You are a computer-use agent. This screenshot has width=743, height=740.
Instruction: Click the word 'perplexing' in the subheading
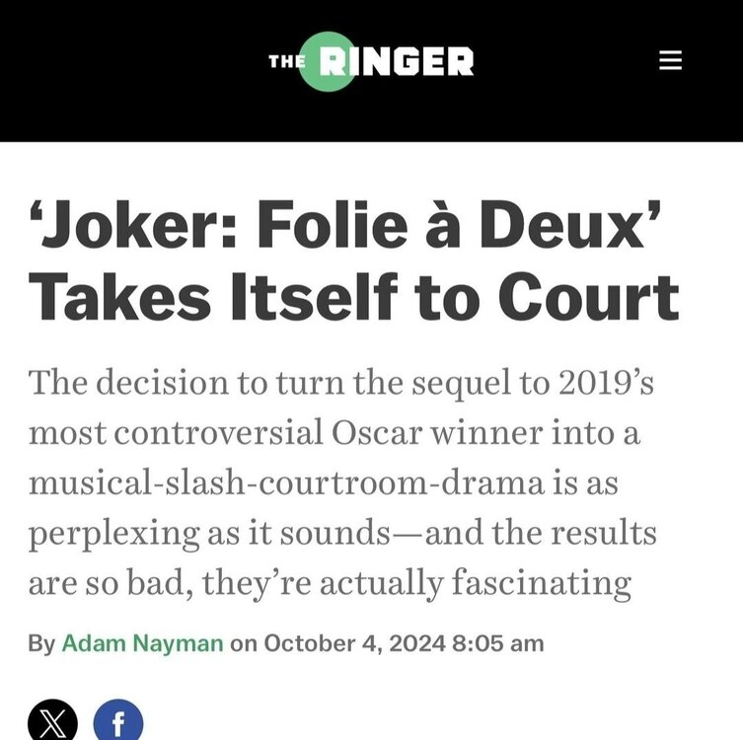click(x=101, y=534)
